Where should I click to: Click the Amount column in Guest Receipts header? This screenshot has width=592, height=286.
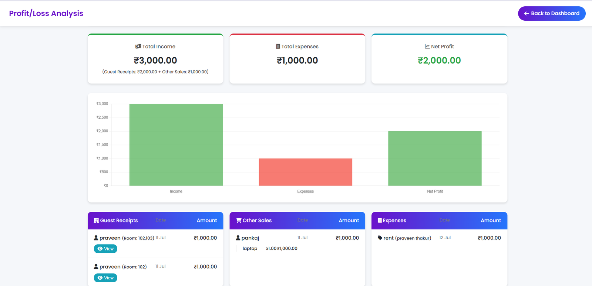tap(207, 221)
